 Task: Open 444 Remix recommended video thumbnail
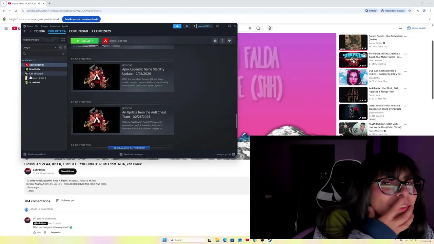tap(353, 95)
